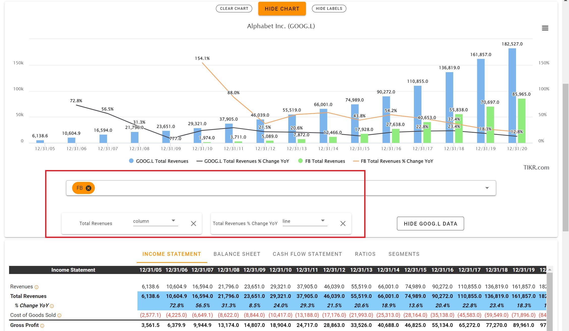Viewport: 569px width, 331px height.
Task: Select the Total Revenues row label
Action: pyautogui.click(x=28, y=296)
